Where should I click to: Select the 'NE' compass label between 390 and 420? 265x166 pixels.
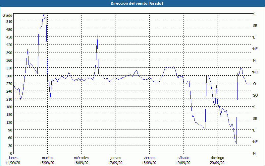255,49
